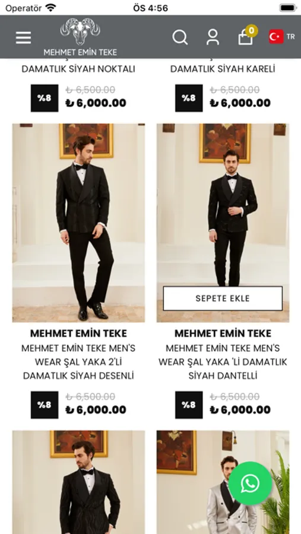The height and width of the screenshot is (534, 301).
Task: Select the Damatlık Siyah Kareli product title
Action: click(x=223, y=69)
